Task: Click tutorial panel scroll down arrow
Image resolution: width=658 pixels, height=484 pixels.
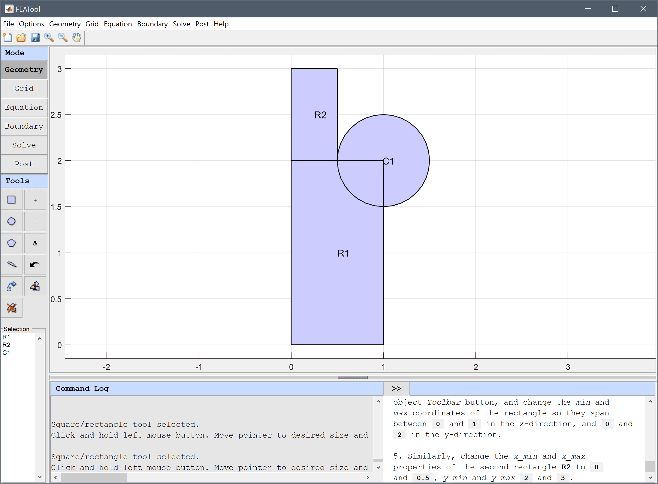Action: tap(650, 477)
